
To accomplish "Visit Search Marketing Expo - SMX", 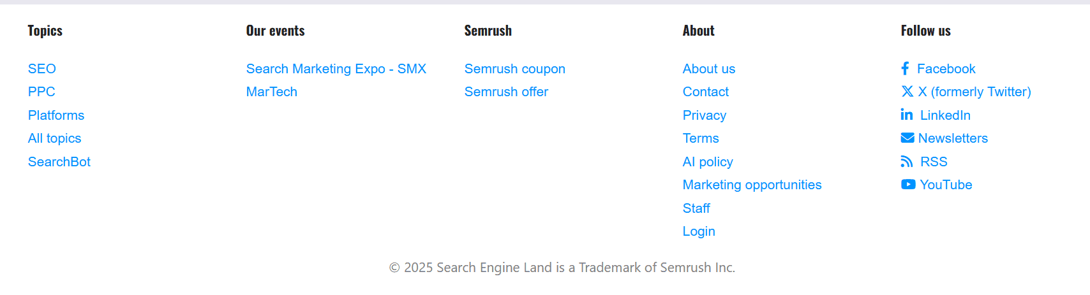I will [336, 69].
